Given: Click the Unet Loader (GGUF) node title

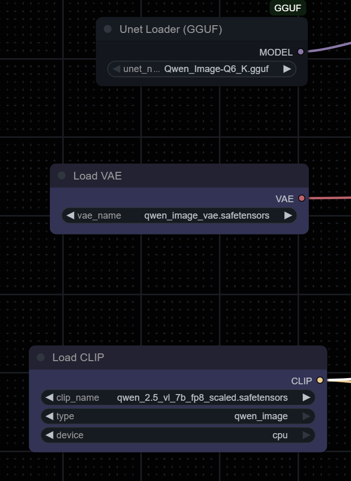Looking at the screenshot, I should click(171, 29).
